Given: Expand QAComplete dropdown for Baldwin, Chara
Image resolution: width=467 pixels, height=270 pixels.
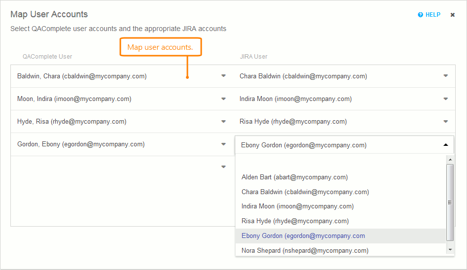Looking at the screenshot, I should point(223,76).
